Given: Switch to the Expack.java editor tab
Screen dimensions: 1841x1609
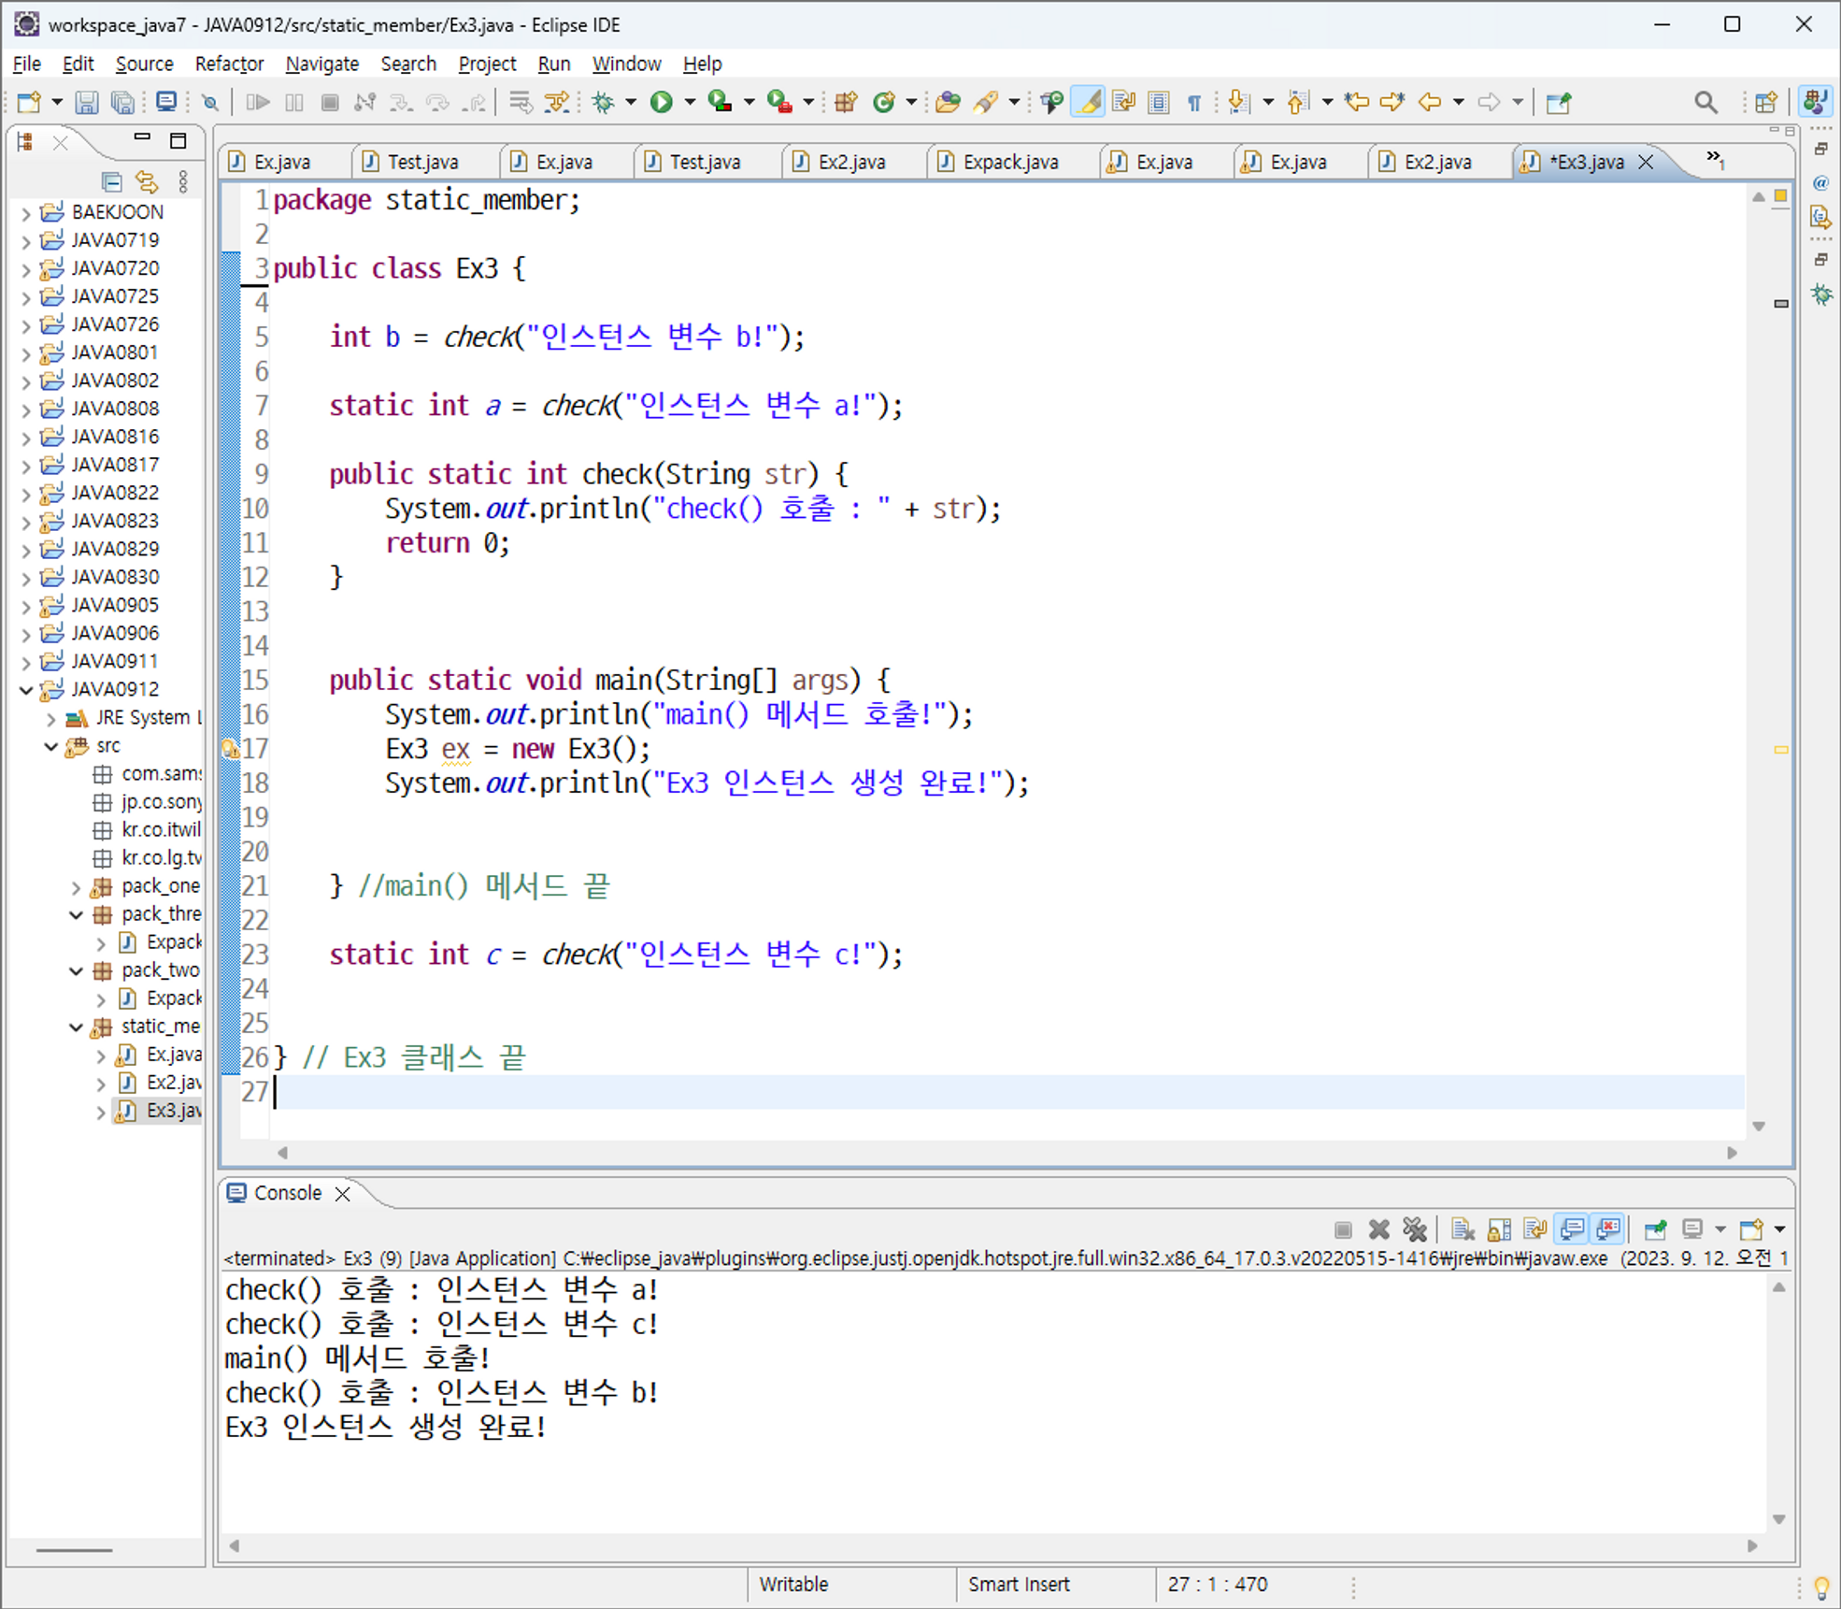Looking at the screenshot, I should click(1009, 162).
